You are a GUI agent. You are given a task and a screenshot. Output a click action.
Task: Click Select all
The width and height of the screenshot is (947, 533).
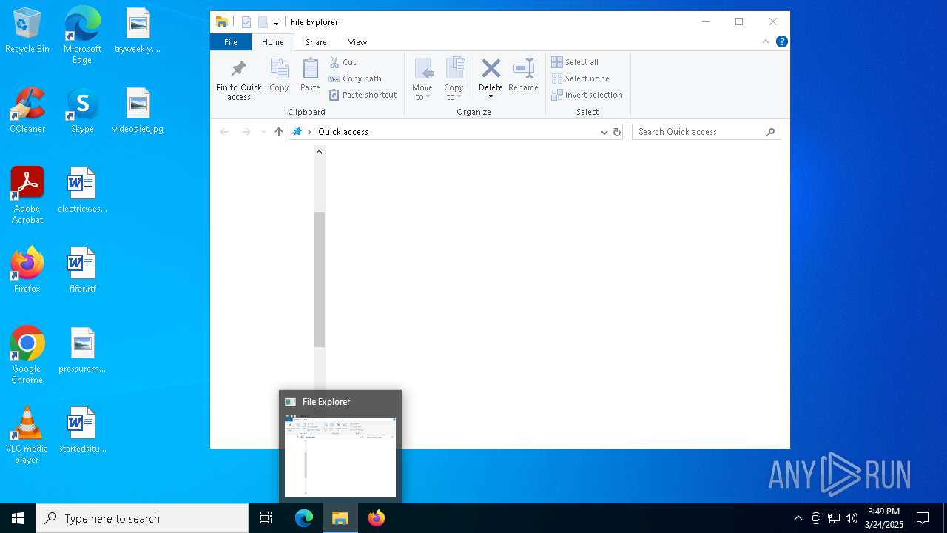point(575,62)
